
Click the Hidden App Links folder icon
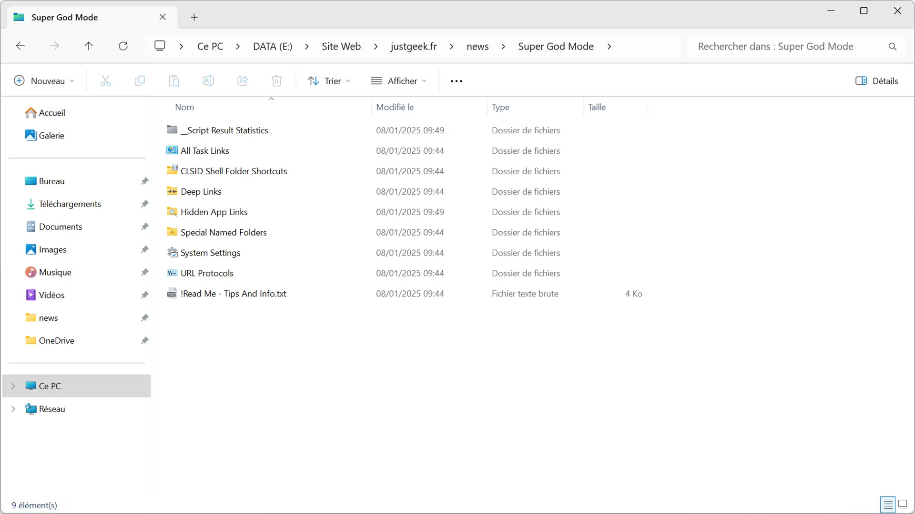coord(172,212)
